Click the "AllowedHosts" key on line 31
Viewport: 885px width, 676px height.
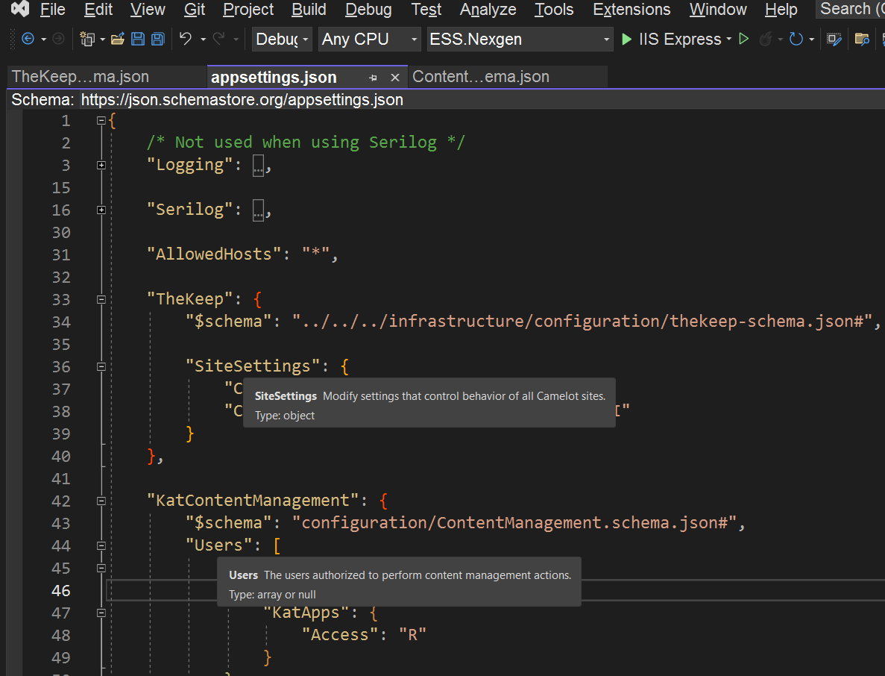point(214,254)
